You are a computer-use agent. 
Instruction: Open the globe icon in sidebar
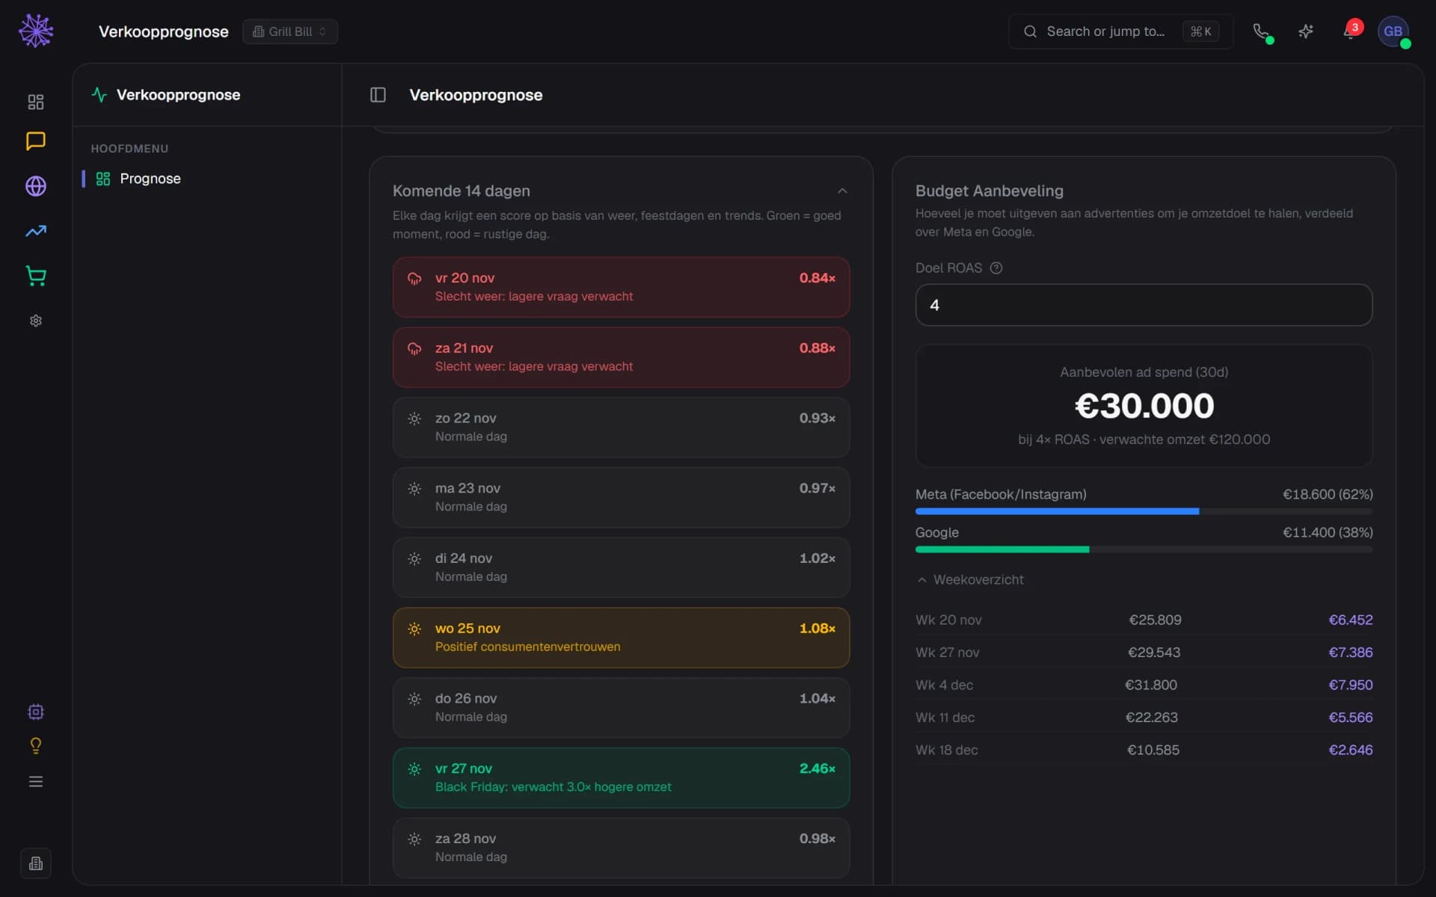click(x=36, y=186)
